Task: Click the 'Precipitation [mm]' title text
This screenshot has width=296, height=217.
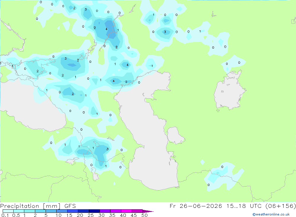Action: [x=30, y=206]
